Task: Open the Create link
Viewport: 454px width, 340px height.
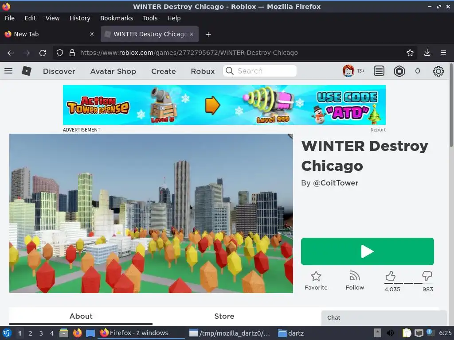Action: [163, 71]
